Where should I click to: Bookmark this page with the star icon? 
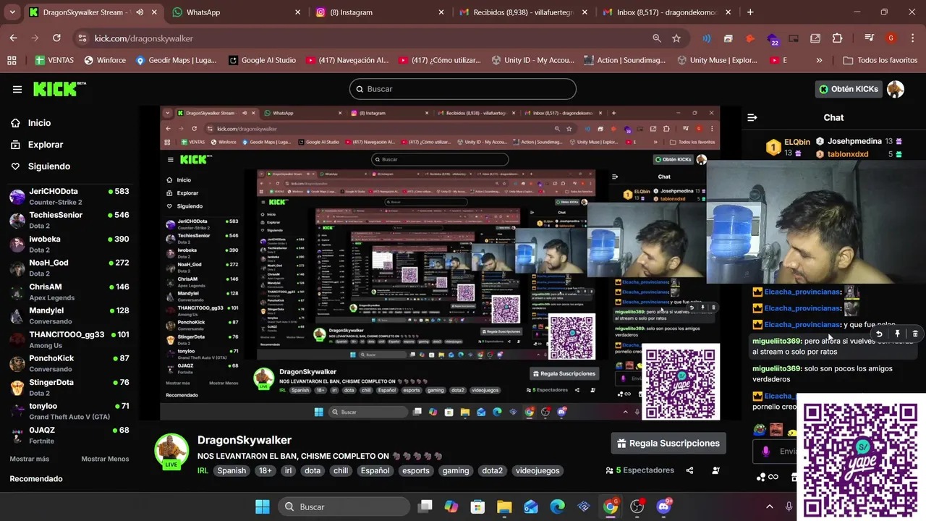click(676, 38)
